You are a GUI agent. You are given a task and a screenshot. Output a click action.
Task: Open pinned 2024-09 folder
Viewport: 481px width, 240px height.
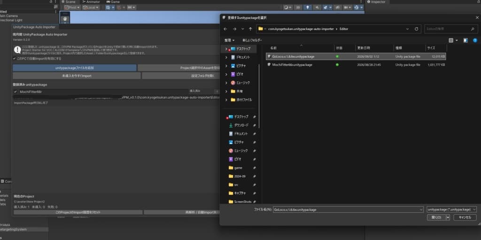point(240,177)
